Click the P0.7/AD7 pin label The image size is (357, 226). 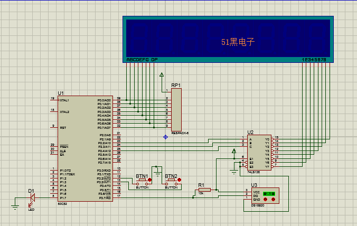tap(104, 128)
